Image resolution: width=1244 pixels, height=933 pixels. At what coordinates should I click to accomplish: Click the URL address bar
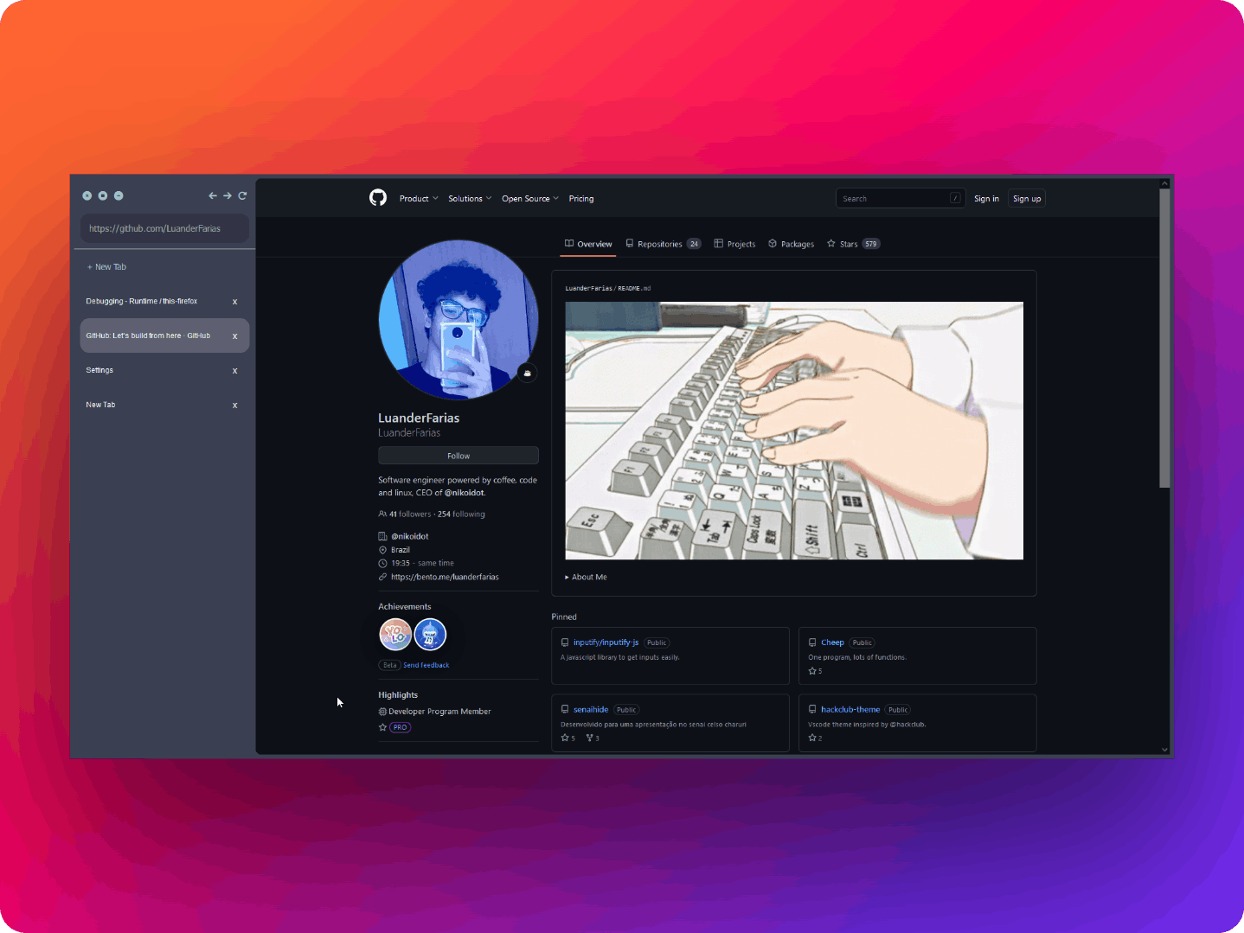[x=164, y=228]
